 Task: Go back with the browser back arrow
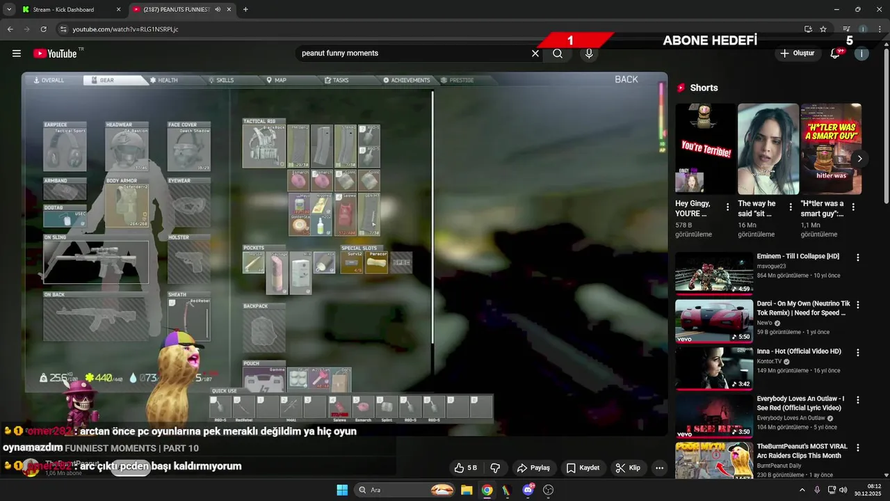(10, 29)
